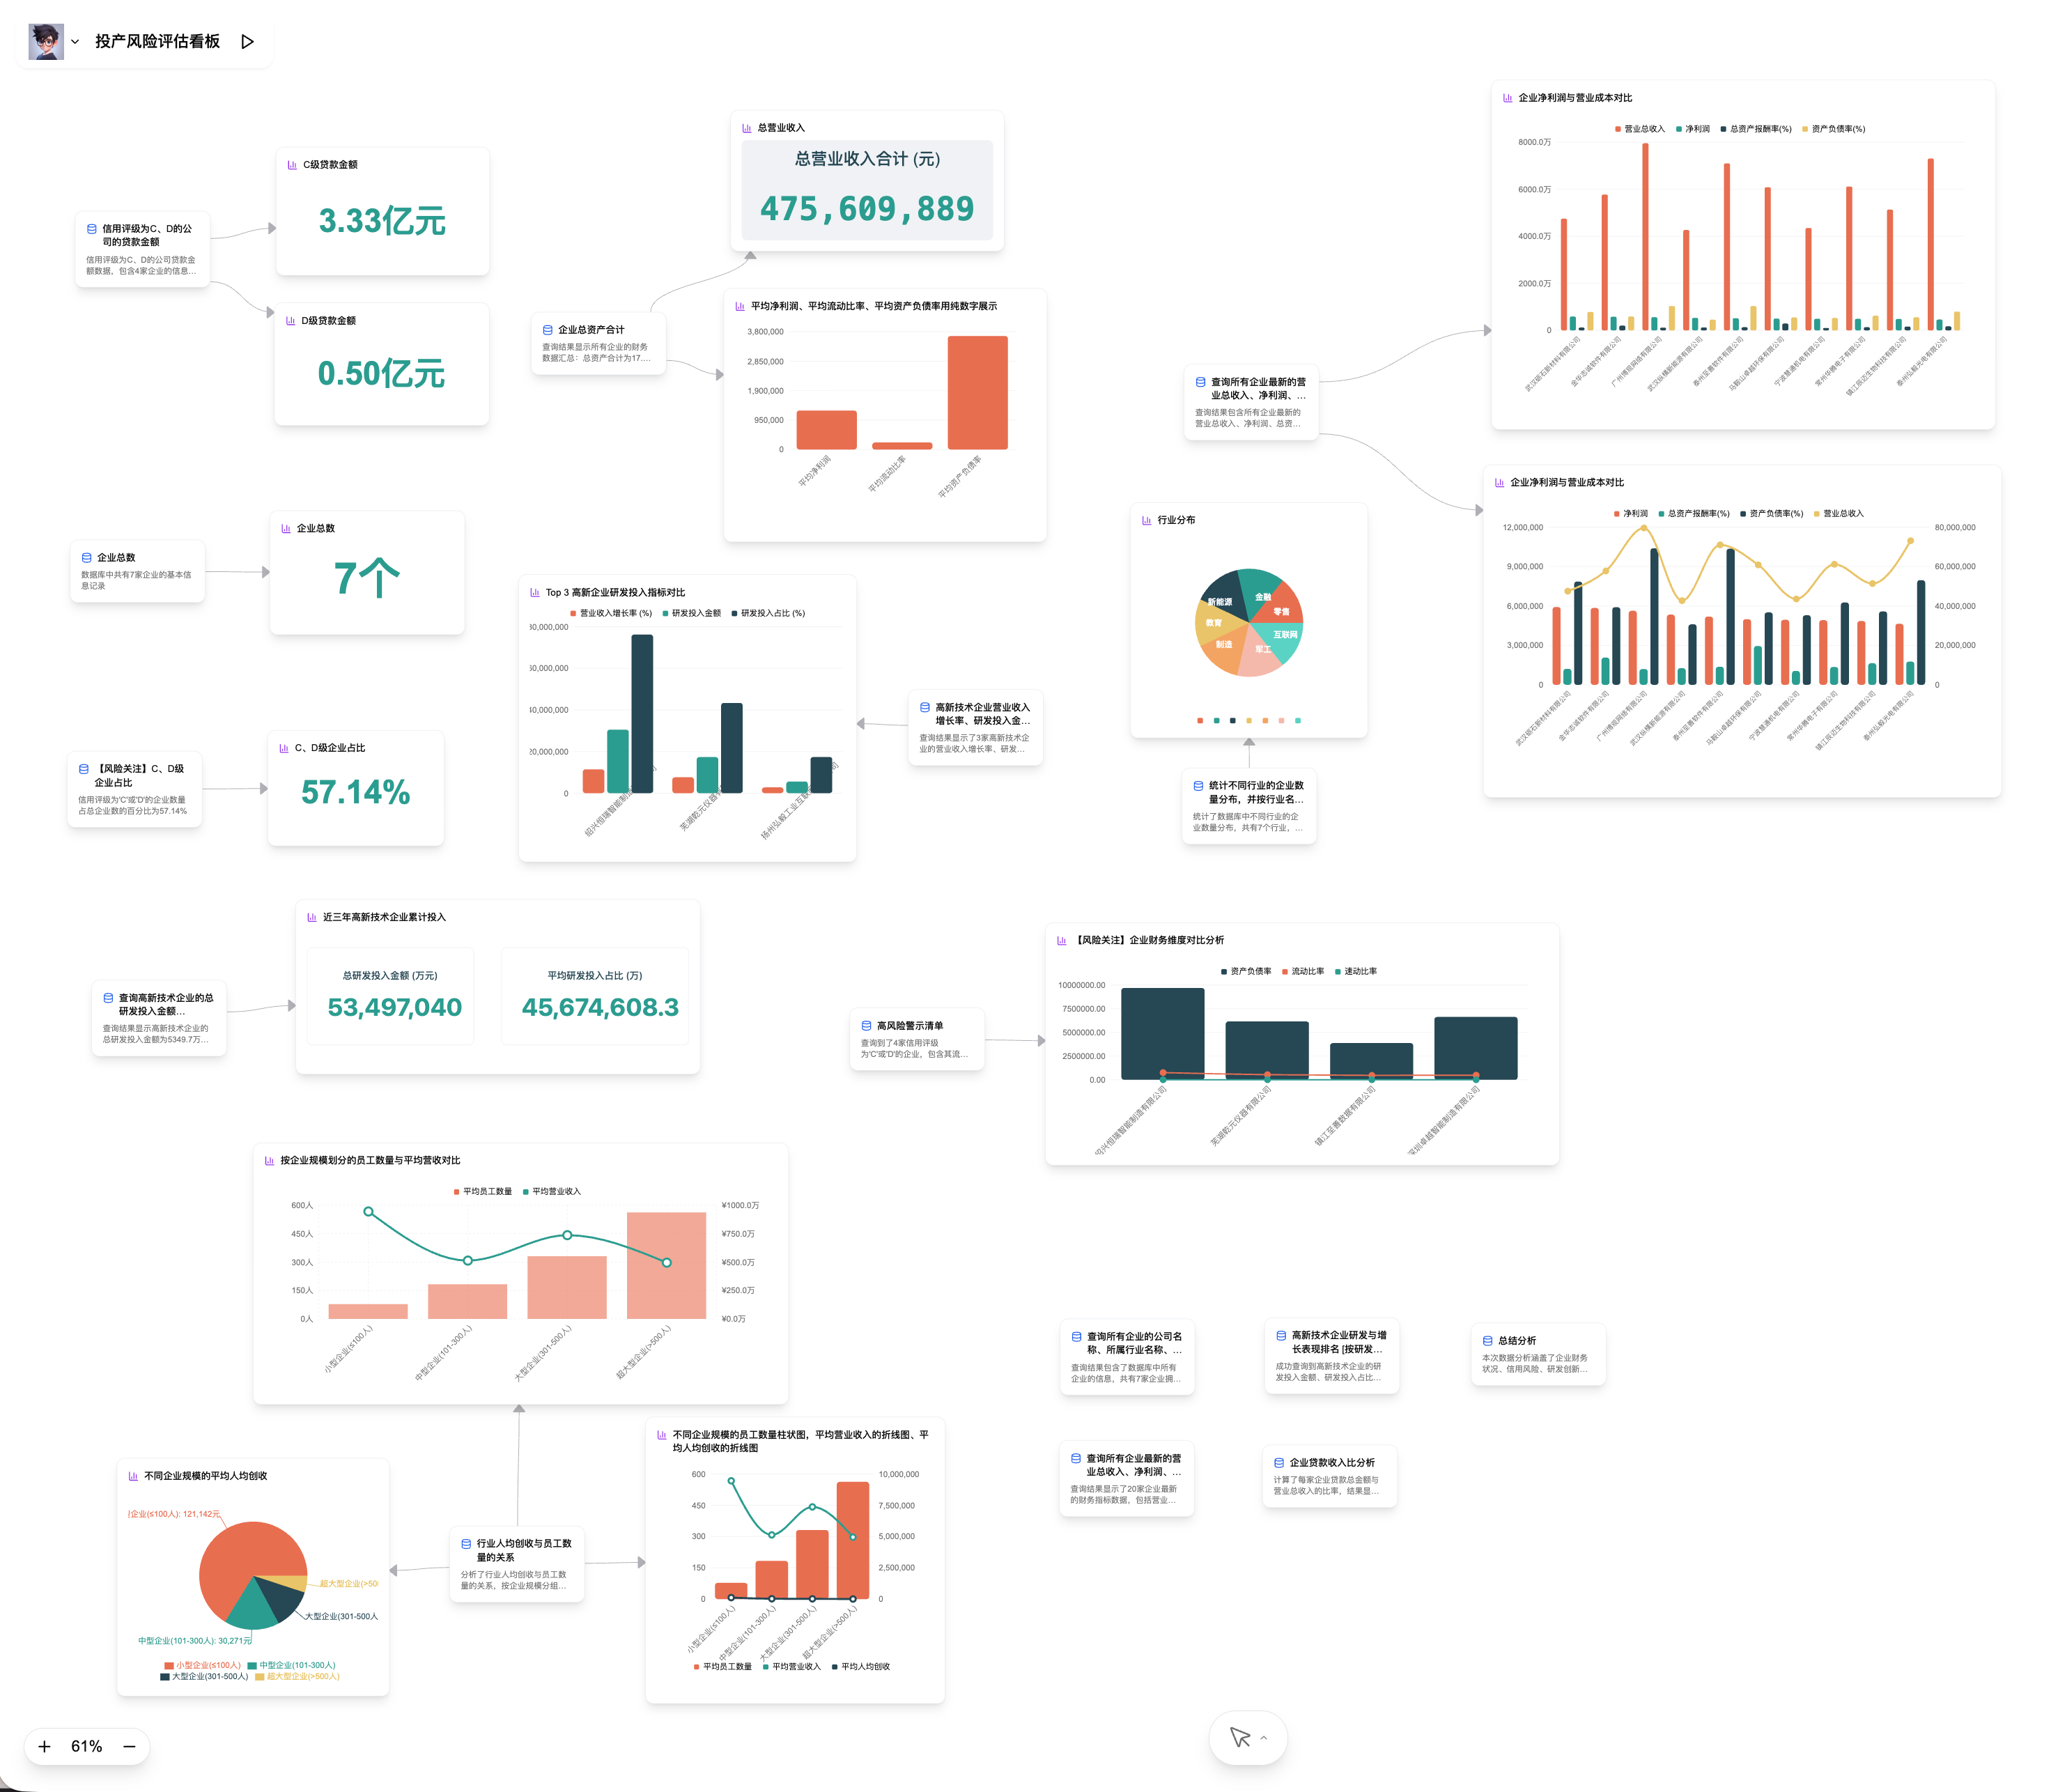Viewport: 2058px width, 1792px height.
Task: Click chart icon of 行业分布 card
Action: pyautogui.click(x=1146, y=520)
